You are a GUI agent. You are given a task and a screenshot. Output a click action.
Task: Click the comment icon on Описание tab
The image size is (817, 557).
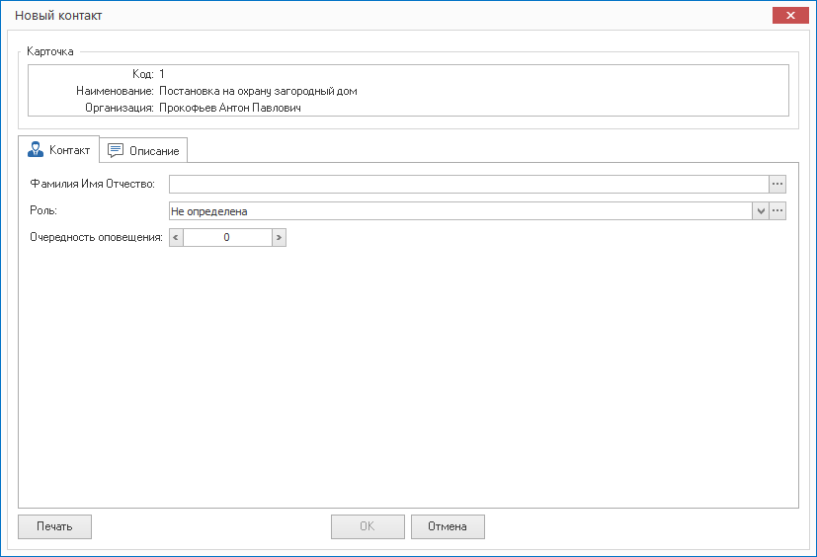[x=116, y=150]
